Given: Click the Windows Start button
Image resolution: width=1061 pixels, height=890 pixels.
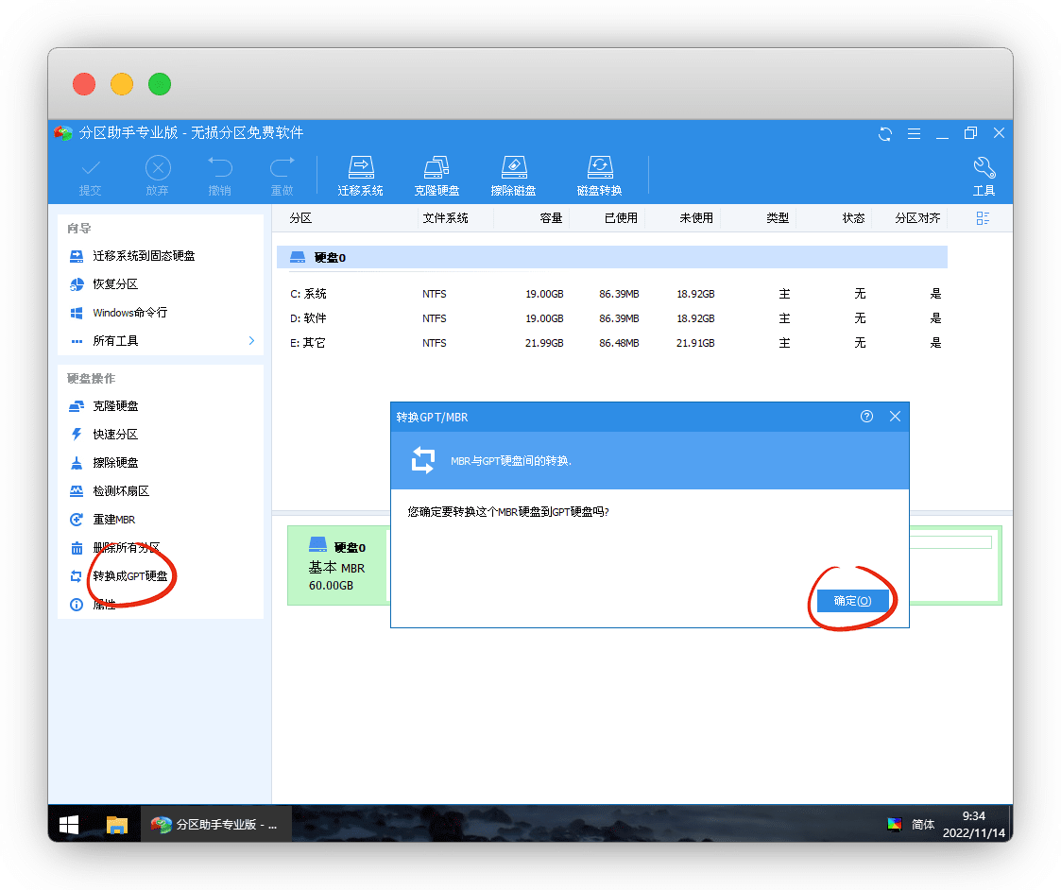Looking at the screenshot, I should click(69, 824).
